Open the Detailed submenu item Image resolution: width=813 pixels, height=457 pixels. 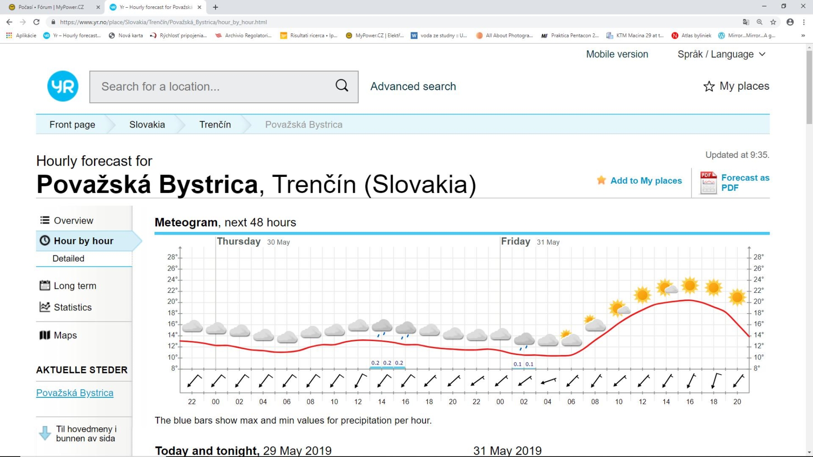point(68,259)
